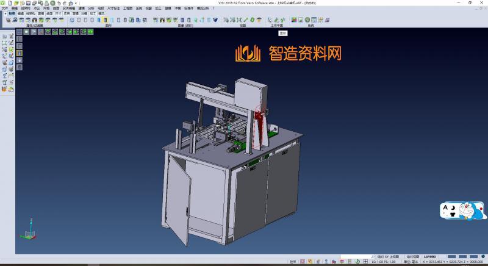Click the top icon in left vertical toolbar
488x266 pixels.
click(x=4, y=37)
